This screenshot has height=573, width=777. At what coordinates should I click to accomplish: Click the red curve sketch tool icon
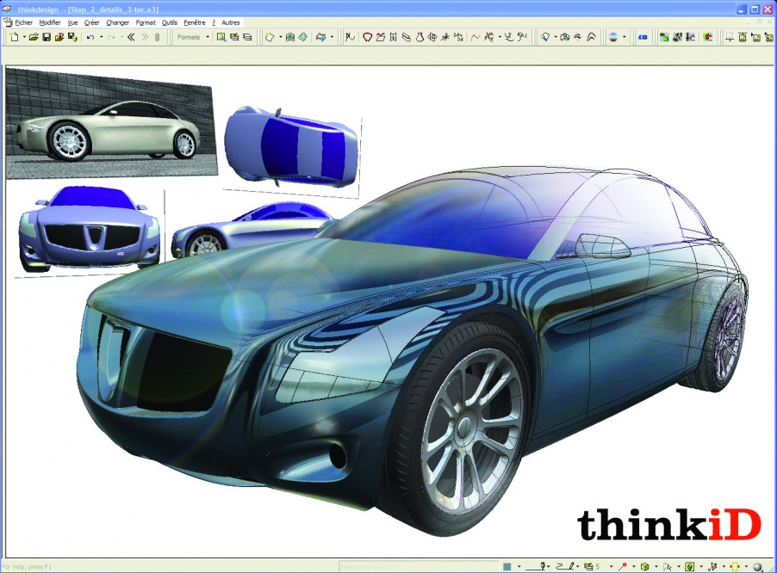[476, 37]
